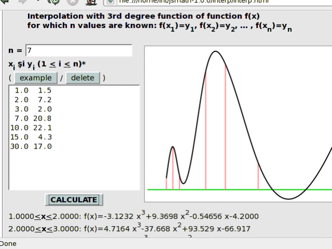The width and height of the screenshot is (332, 249).
Task: Click the data row '15.0 4.3'
Action: [31, 137]
